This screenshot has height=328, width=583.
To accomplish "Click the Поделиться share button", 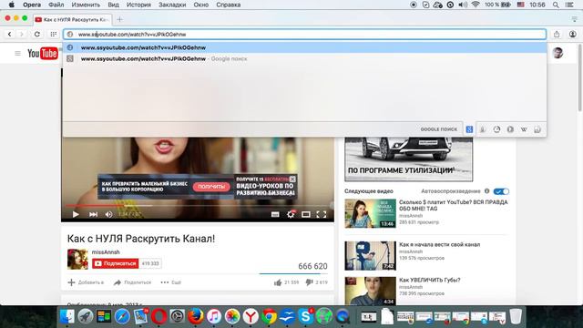I will [x=132, y=282].
